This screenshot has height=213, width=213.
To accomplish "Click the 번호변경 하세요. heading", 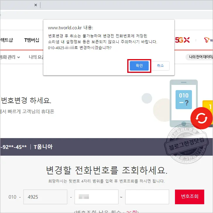I will pyautogui.click(x=26, y=100).
